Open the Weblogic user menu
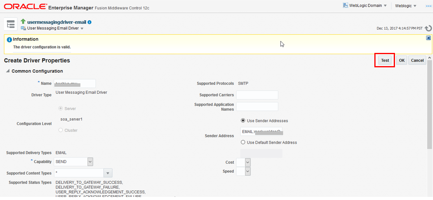Viewport: 433px width, 200px height. pos(406,5)
